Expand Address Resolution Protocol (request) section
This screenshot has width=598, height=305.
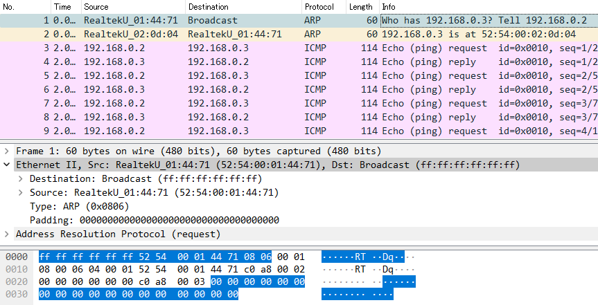pyautogui.click(x=8, y=234)
